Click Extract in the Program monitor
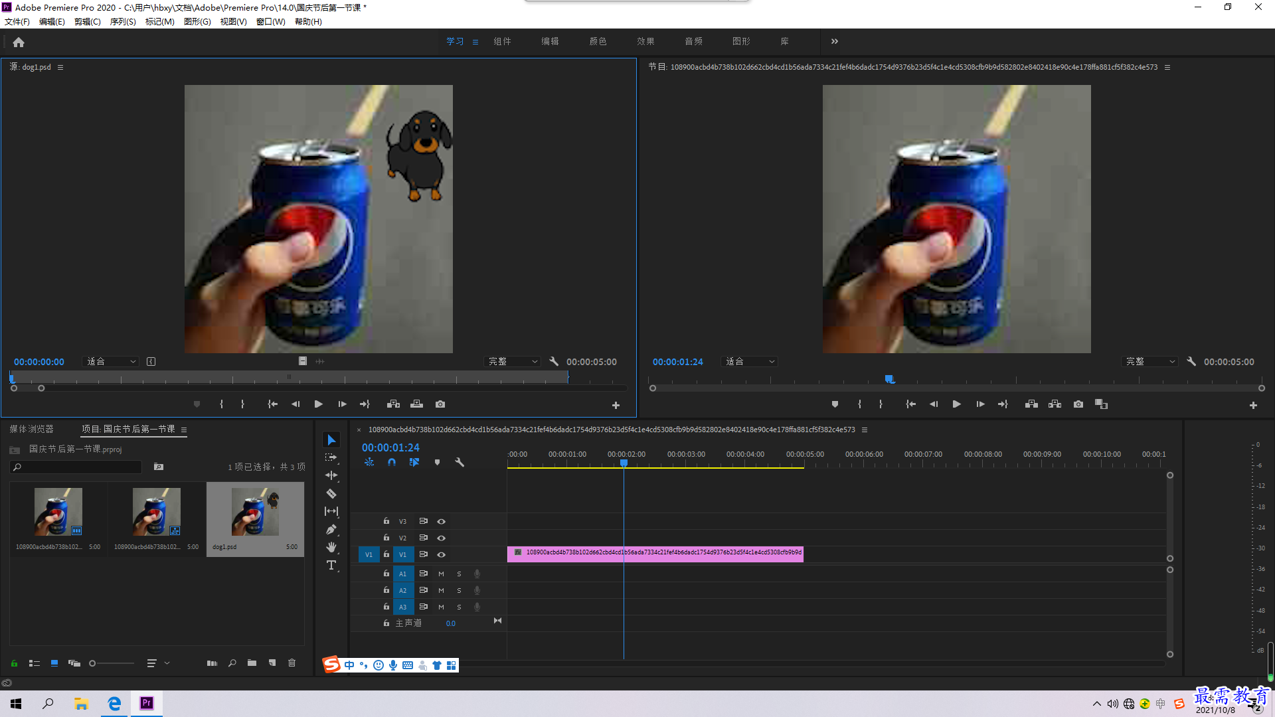 coord(1055,404)
